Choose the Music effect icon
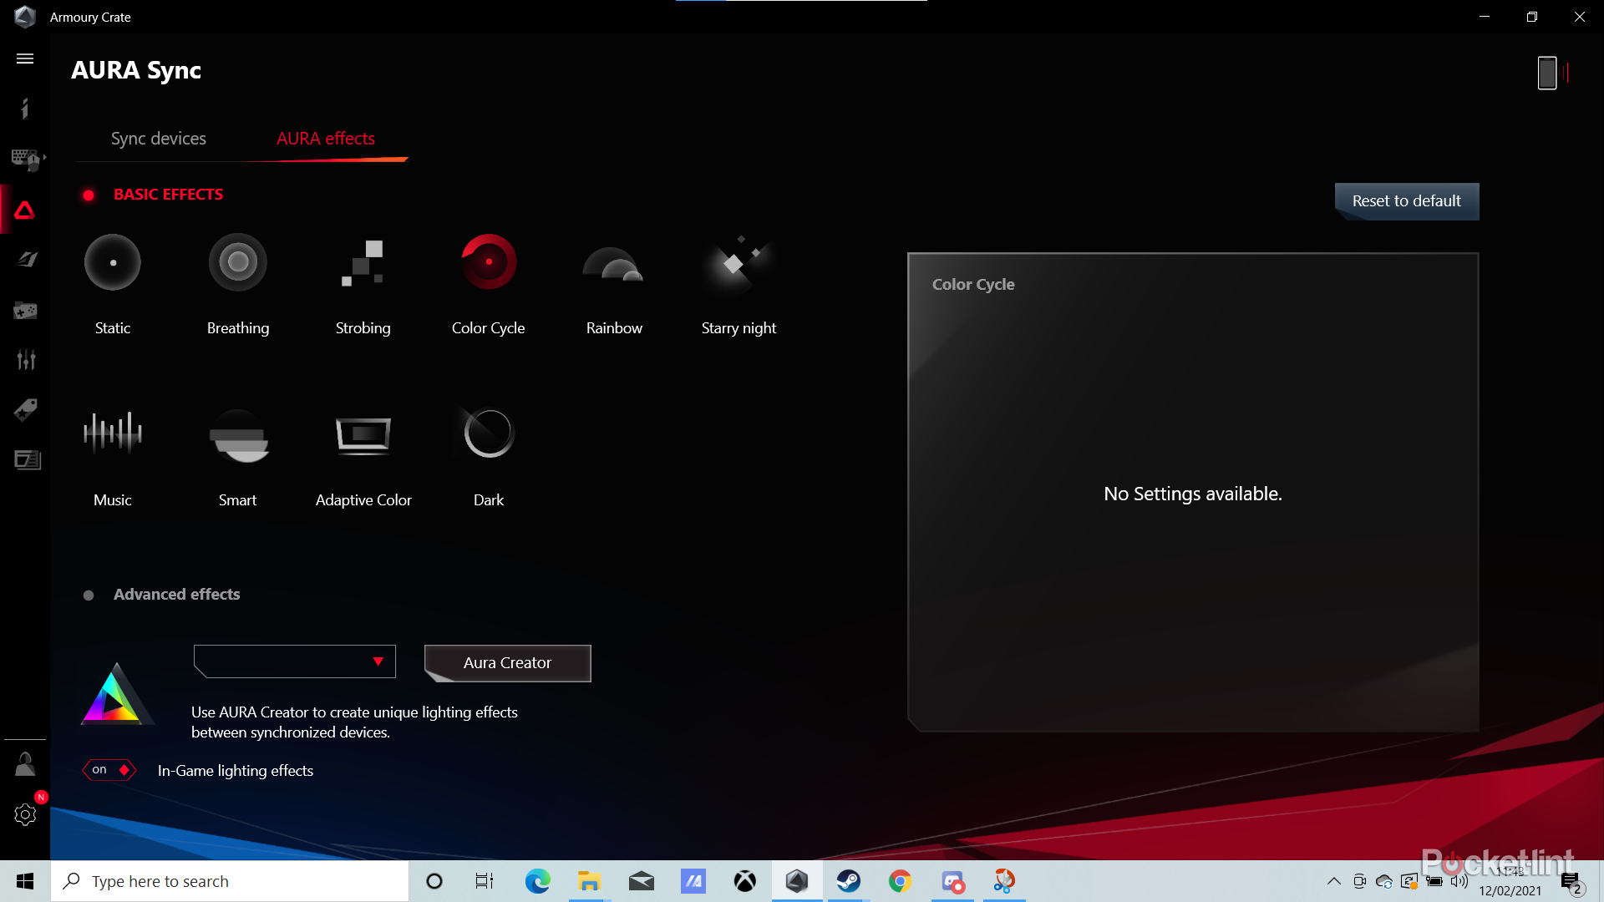The width and height of the screenshot is (1604, 902). pos(113,433)
